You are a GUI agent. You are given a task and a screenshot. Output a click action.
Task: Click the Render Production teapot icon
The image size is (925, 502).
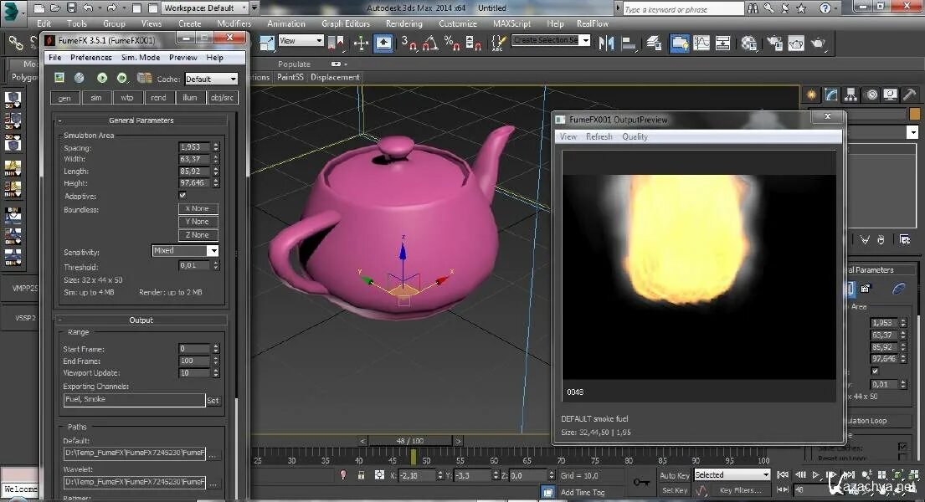(818, 43)
